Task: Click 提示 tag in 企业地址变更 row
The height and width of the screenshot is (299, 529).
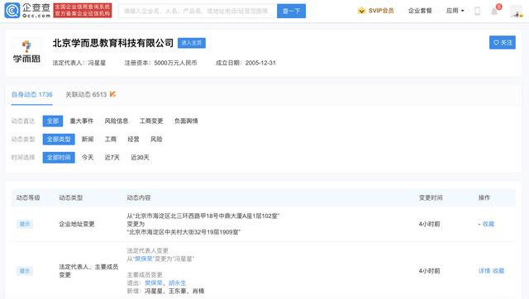Action: pyautogui.click(x=25, y=224)
